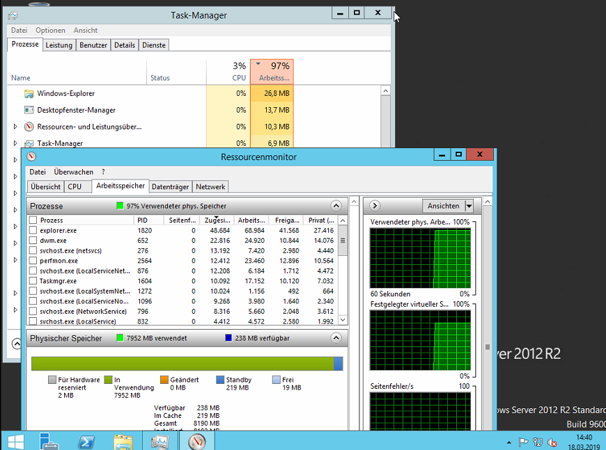Switch to Task-Manager taskbar button

(x=160, y=441)
